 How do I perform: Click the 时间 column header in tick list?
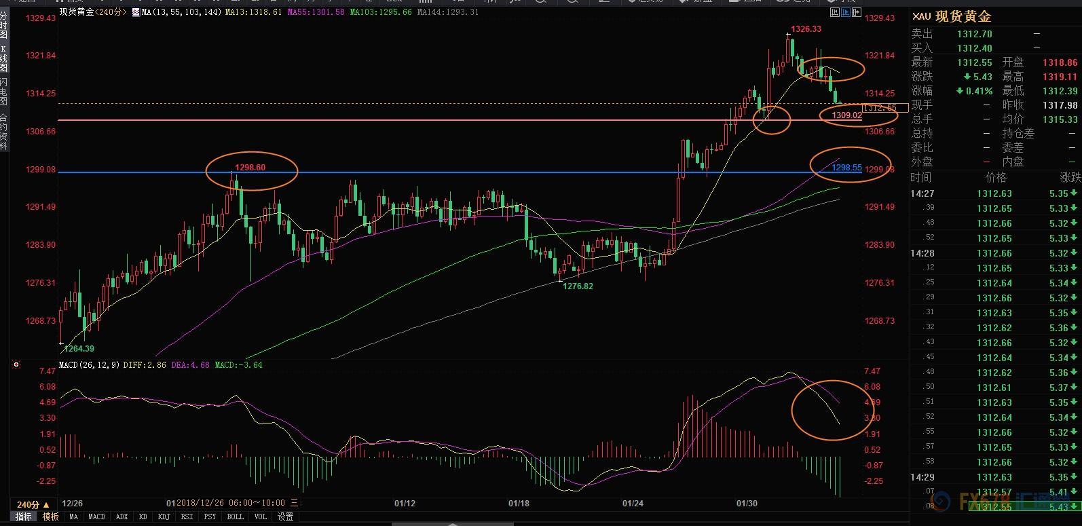[x=921, y=178]
